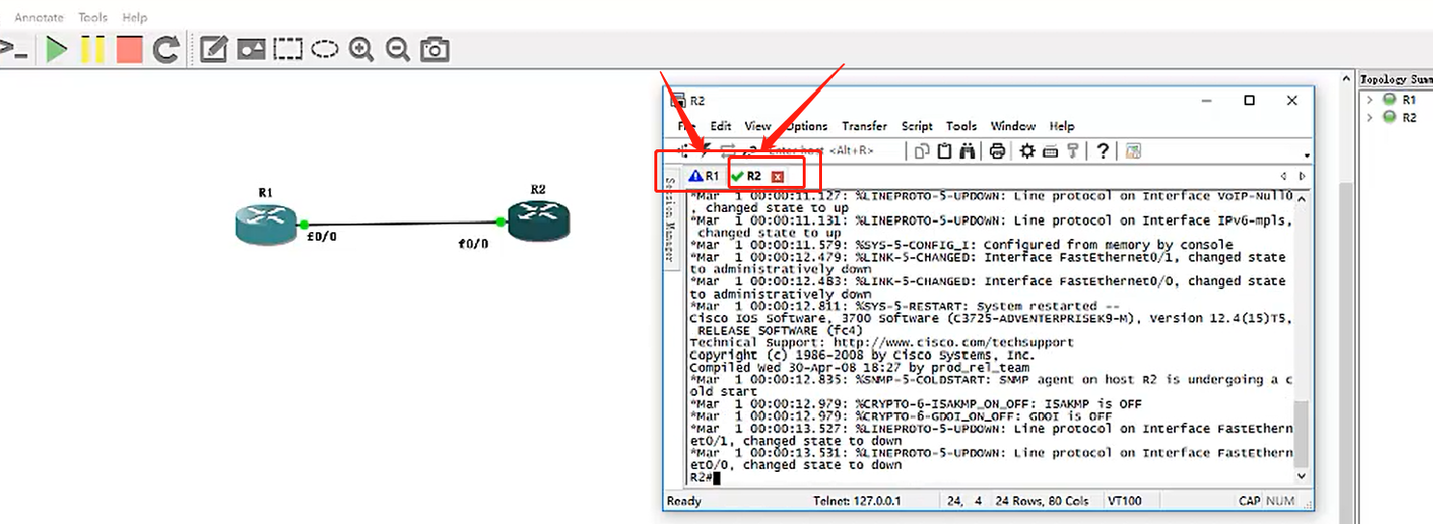Suspend all nodes with the yellow pause button
Screen dimensions: 1433x524
coord(93,49)
